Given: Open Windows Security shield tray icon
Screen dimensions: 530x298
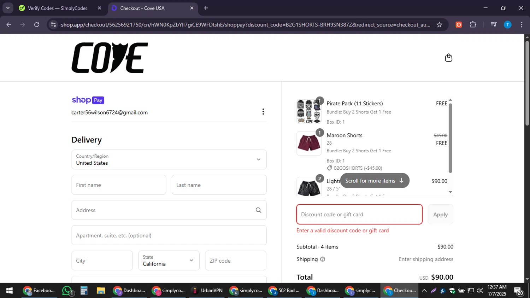Looking at the screenshot, I should (x=452, y=291).
